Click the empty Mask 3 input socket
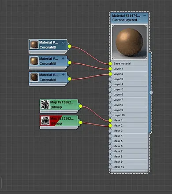Screen dimensions: 172x194 [110, 131]
